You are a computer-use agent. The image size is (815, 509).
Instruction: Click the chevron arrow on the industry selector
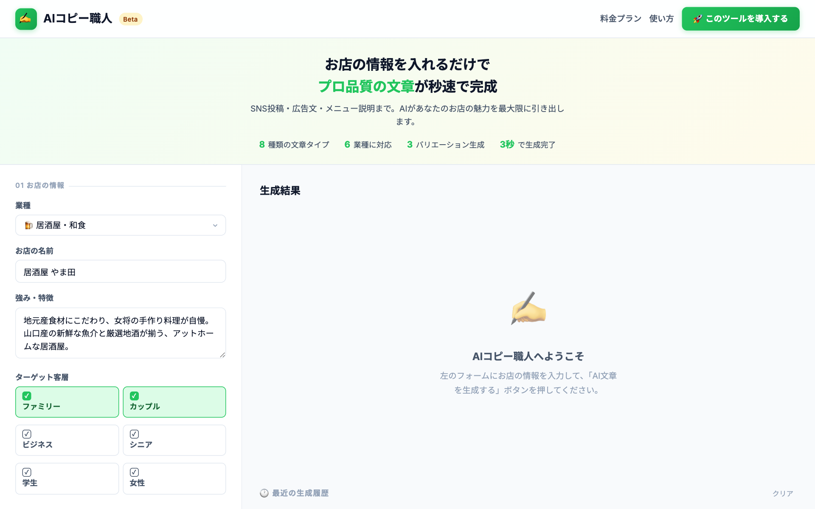[215, 225]
